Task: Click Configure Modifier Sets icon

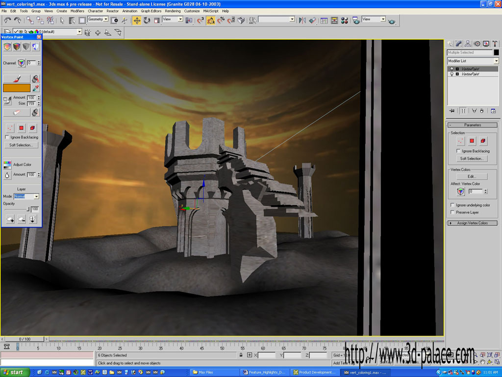Action: point(493,111)
